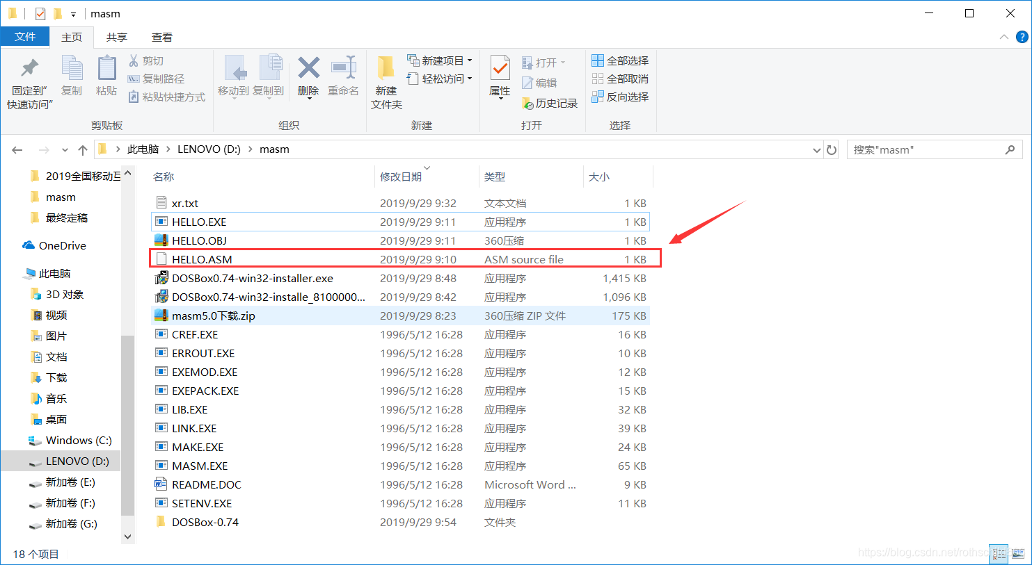Select the HELLO.OBJ file
This screenshot has width=1032, height=565.
point(400,240)
